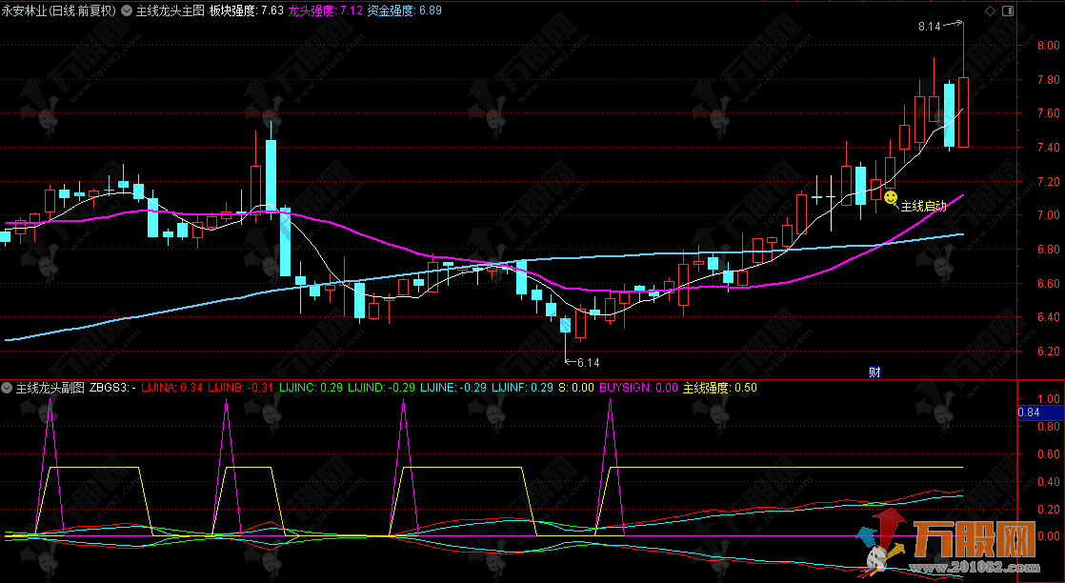The width and height of the screenshot is (1065, 583).
Task: Click the yellow smiley 主线启动 signal icon
Action: tap(890, 197)
